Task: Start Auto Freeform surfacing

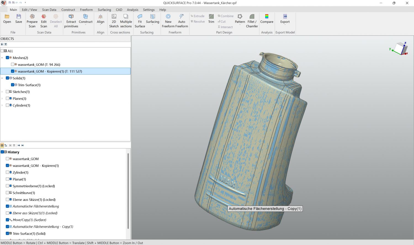Action: point(181,17)
